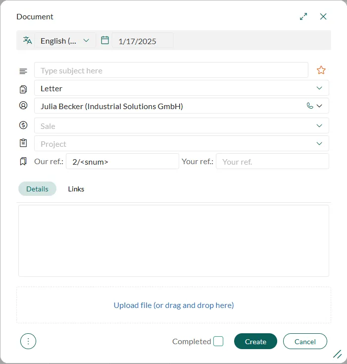Image resolution: width=347 pixels, height=364 pixels.
Task: Click the Type subject here field
Action: point(171,70)
